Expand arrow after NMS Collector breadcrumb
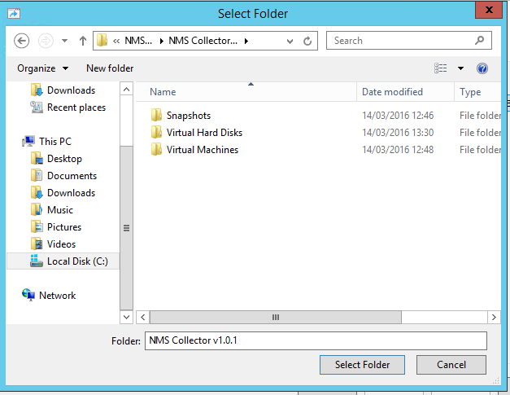 point(246,41)
